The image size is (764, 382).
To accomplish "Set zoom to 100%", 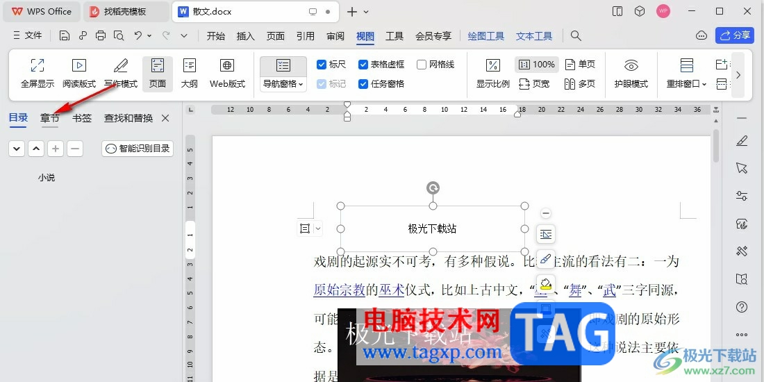I will 536,65.
